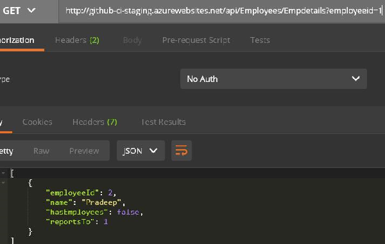Collapse the JSON object fold arrow

click(3, 183)
